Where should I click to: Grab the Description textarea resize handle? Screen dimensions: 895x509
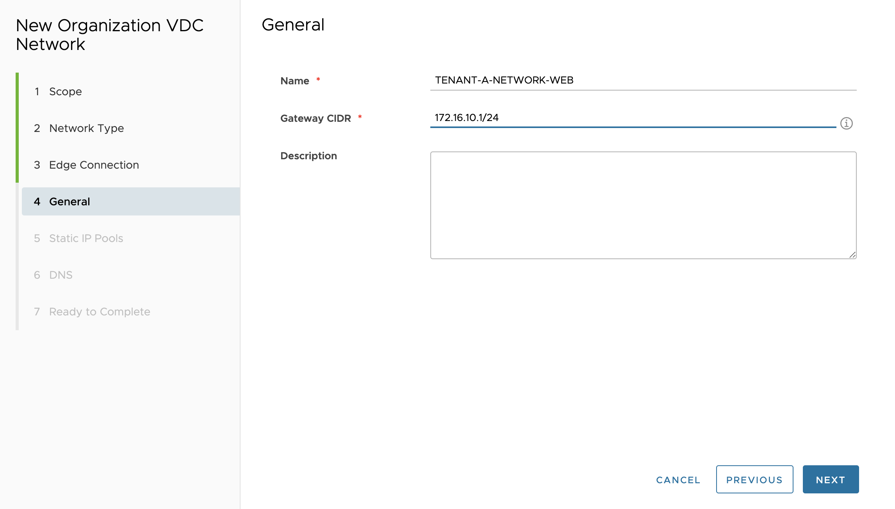point(852,255)
